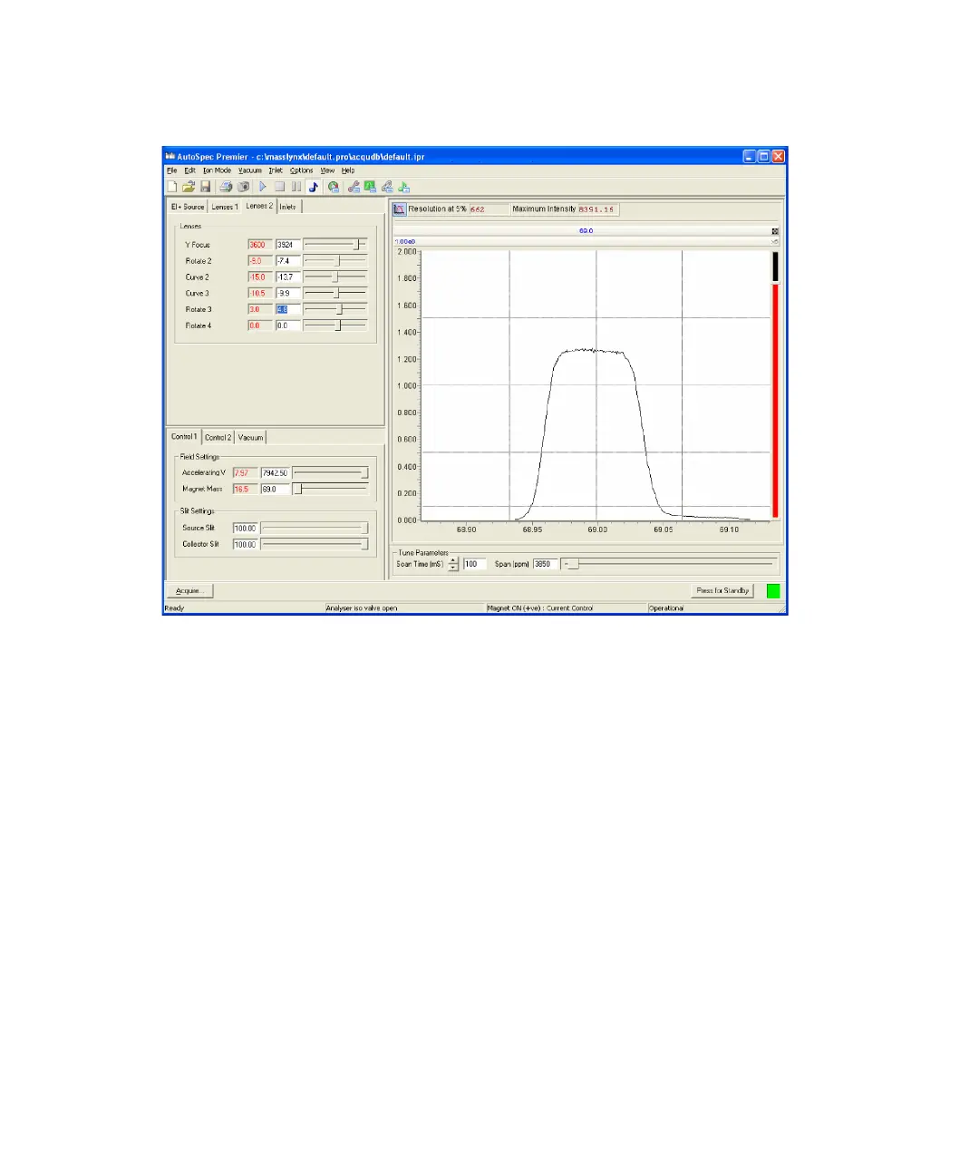
Task: Click the Collector Slit field 100.00
Action: (x=245, y=545)
